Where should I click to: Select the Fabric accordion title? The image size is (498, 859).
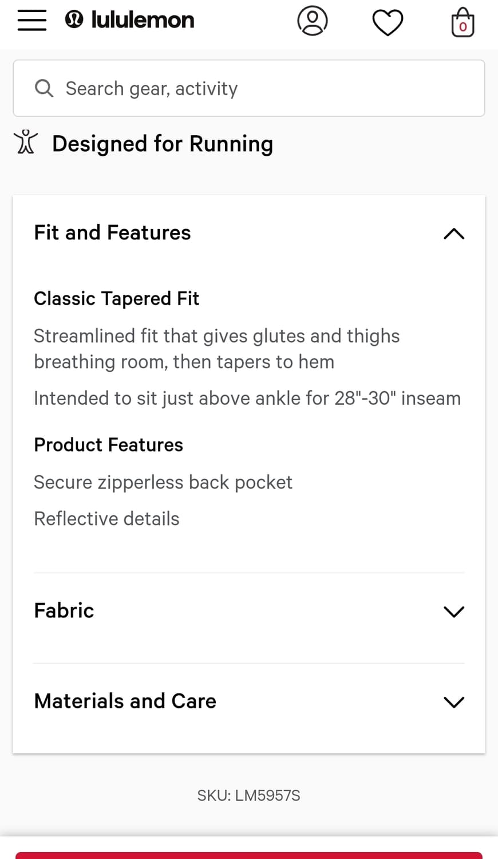coord(64,610)
